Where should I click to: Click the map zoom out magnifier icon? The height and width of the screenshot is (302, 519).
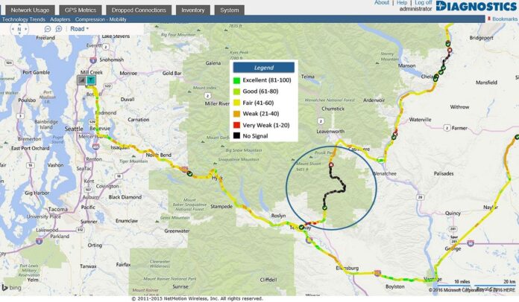pos(47,29)
